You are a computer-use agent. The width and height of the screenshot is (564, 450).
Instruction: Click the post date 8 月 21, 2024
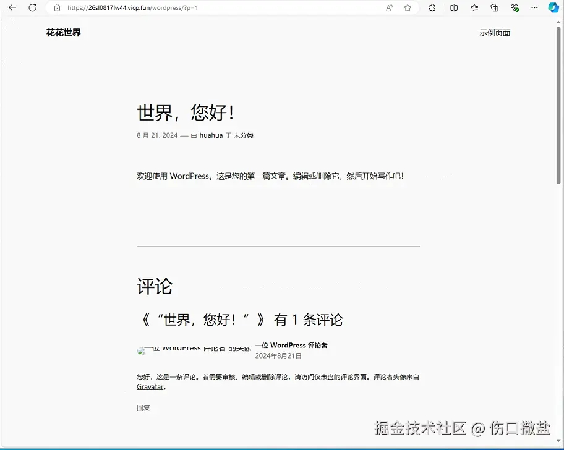(x=157, y=135)
